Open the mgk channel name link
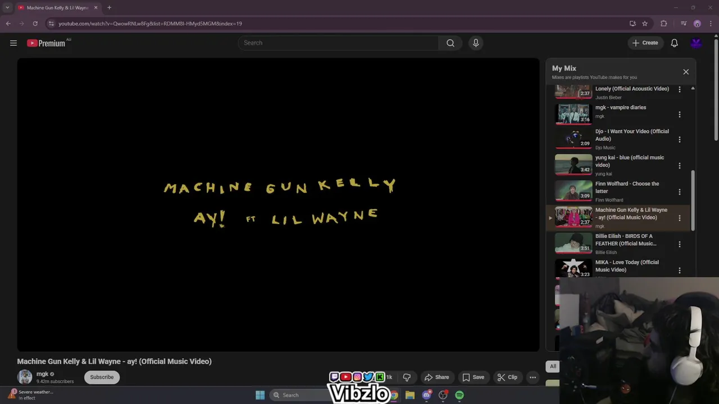 coord(42,374)
